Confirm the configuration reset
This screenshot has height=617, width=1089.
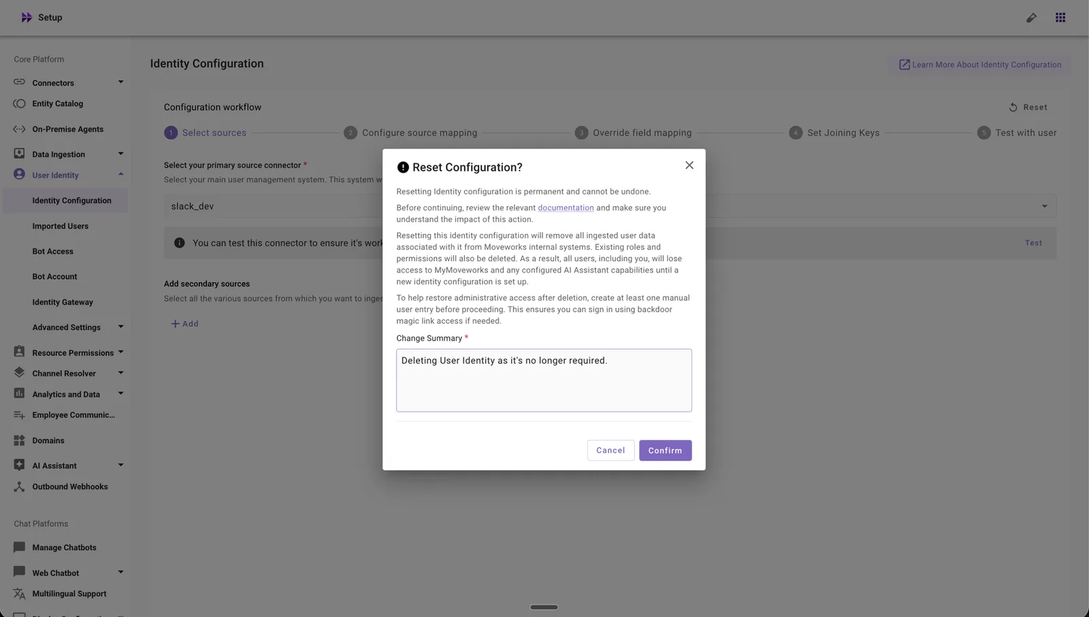(x=665, y=450)
